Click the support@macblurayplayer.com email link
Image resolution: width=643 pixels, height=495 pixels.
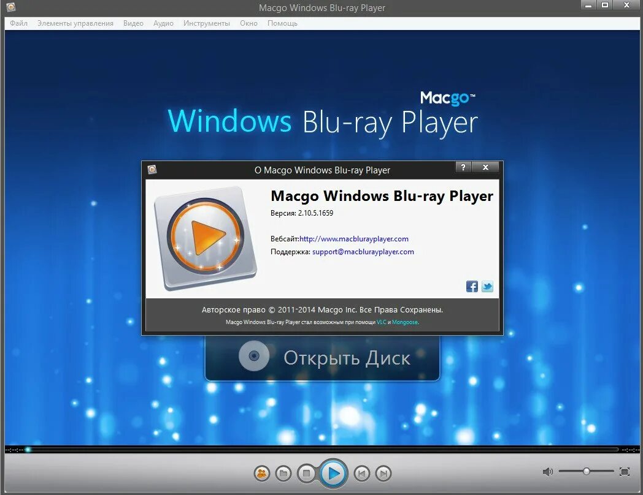[x=363, y=252]
